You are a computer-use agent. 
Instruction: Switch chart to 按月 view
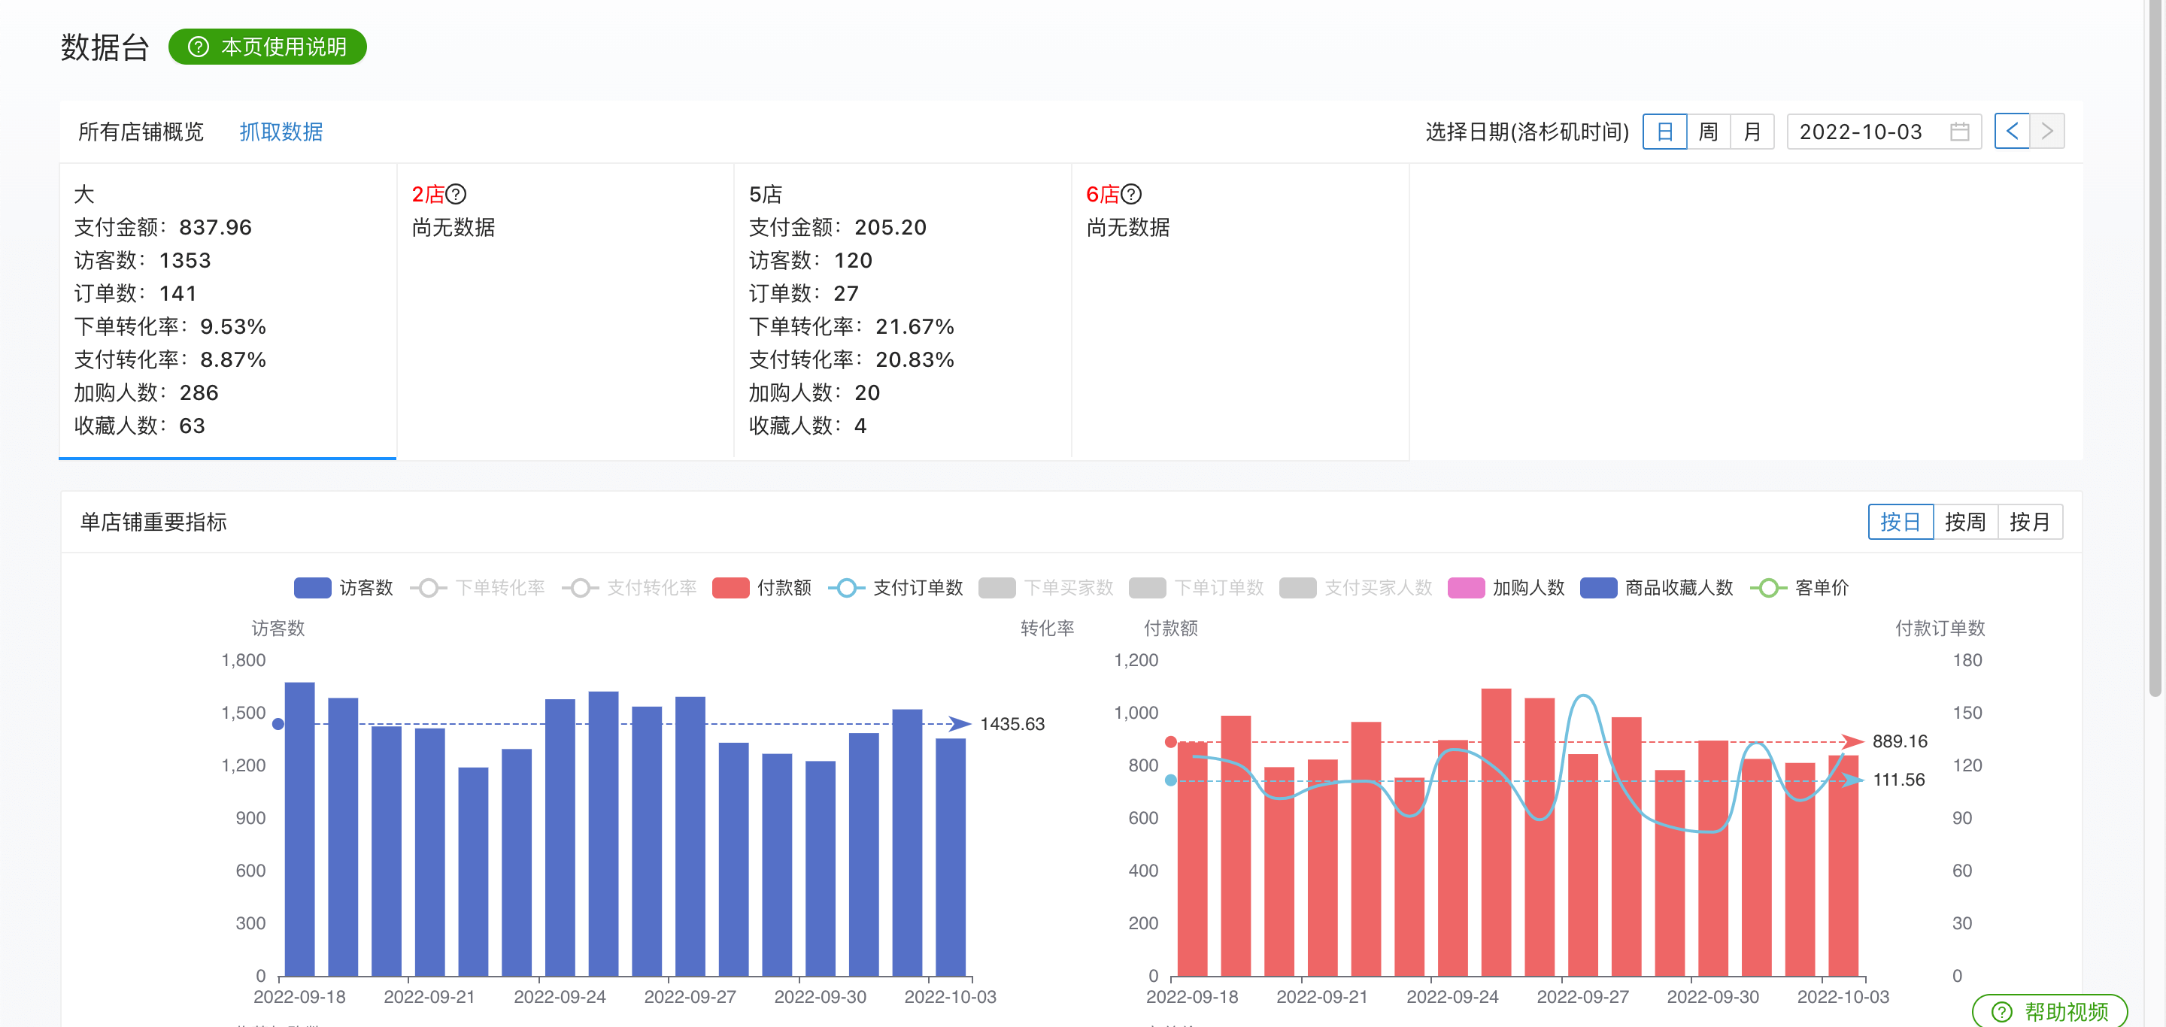2029,522
